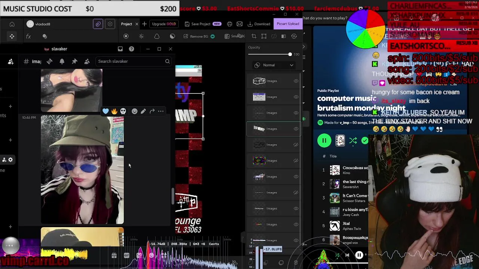Click the pencil edit message icon
479x269 pixels.
point(143,111)
